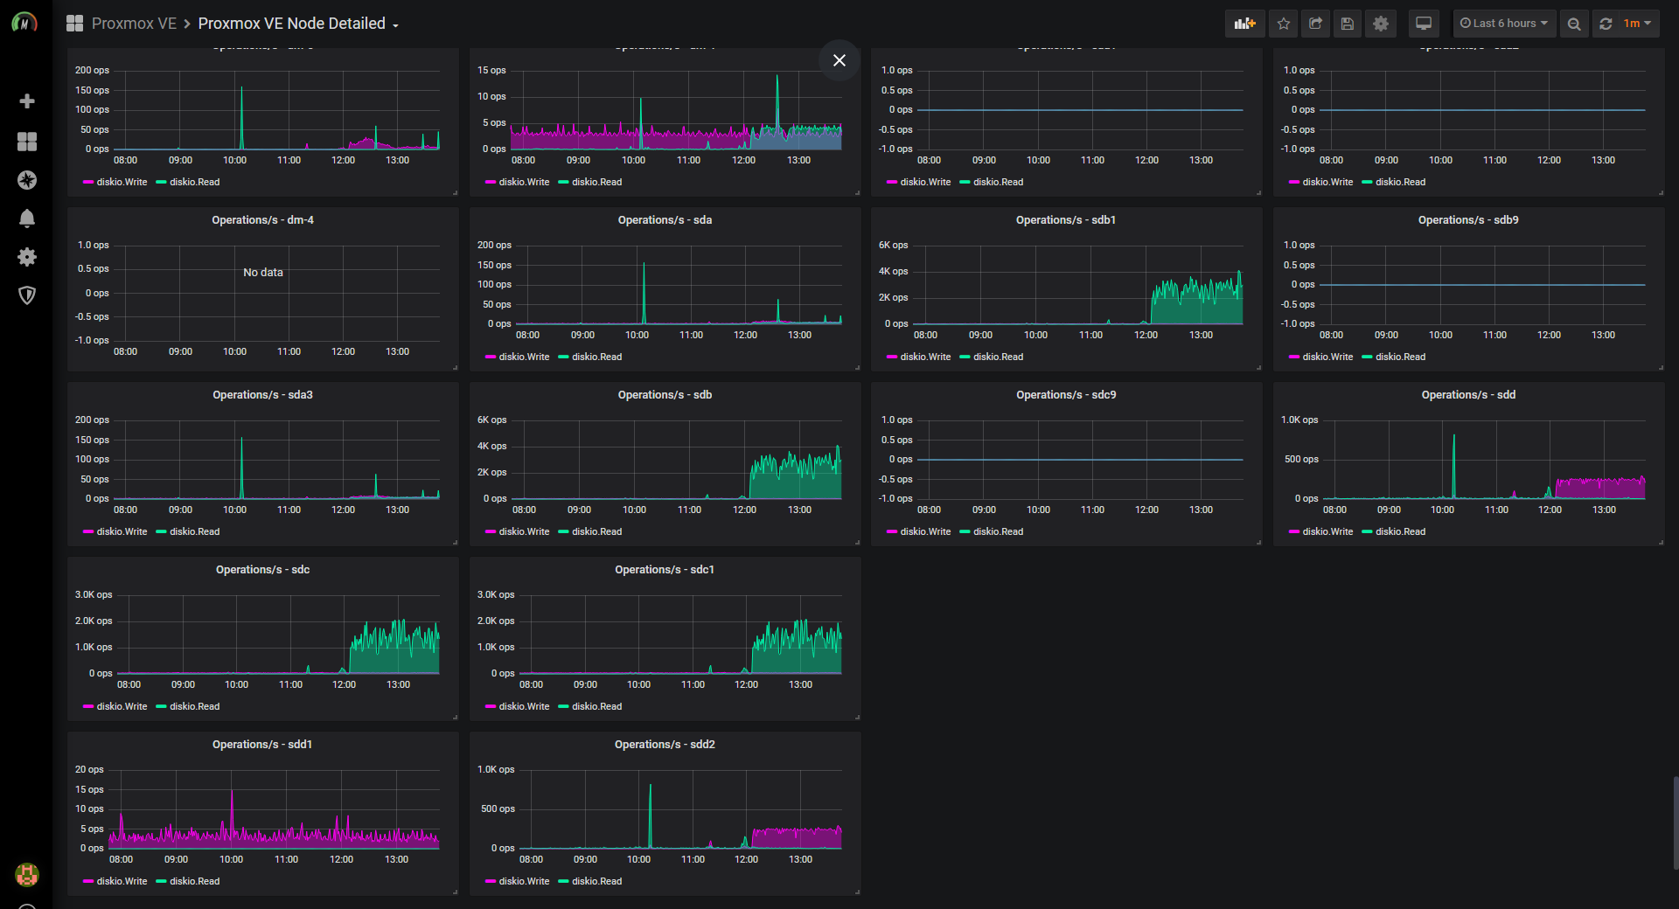1679x909 pixels.
Task: Add a new panel using the toolbar
Action: 1244,24
